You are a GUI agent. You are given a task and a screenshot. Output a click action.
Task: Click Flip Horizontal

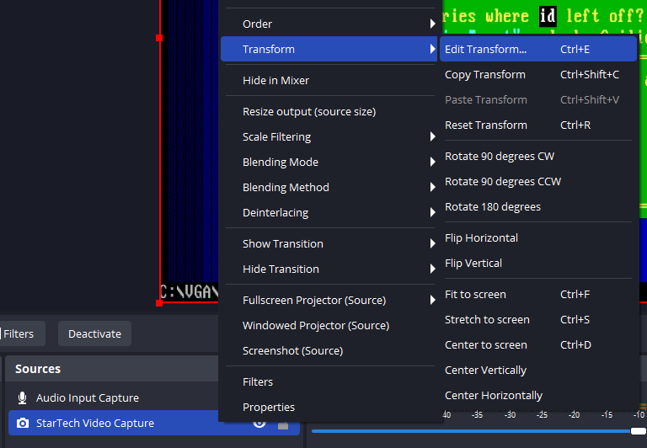481,237
